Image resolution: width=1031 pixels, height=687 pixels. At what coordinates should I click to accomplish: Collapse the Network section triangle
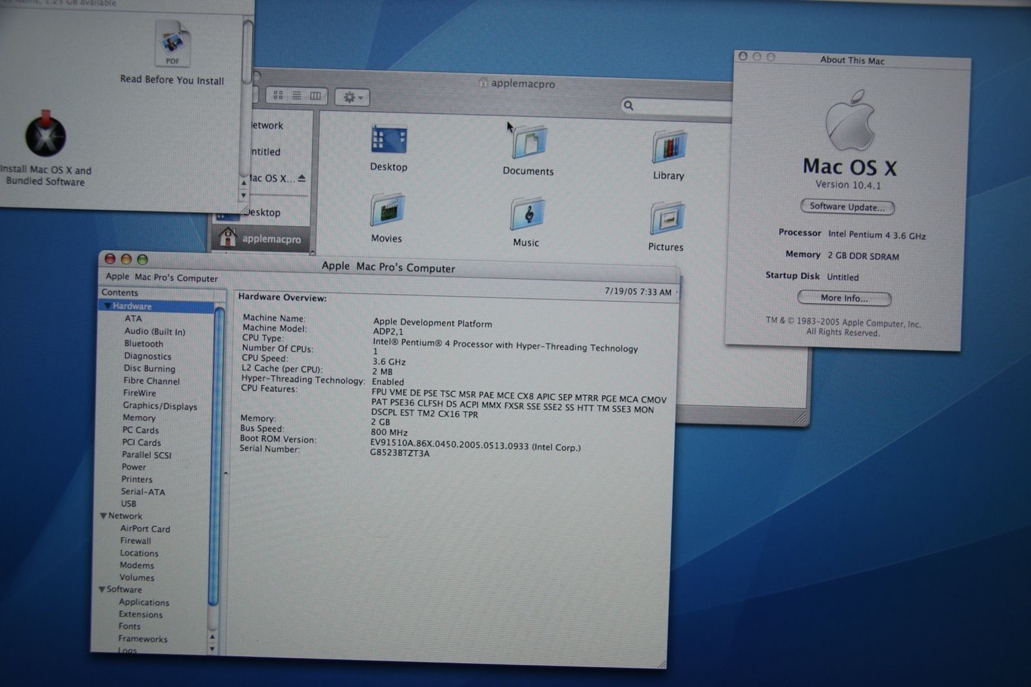pos(103,516)
